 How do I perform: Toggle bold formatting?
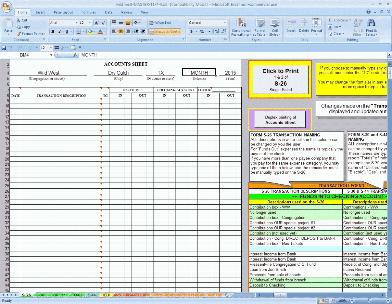click(52, 32)
